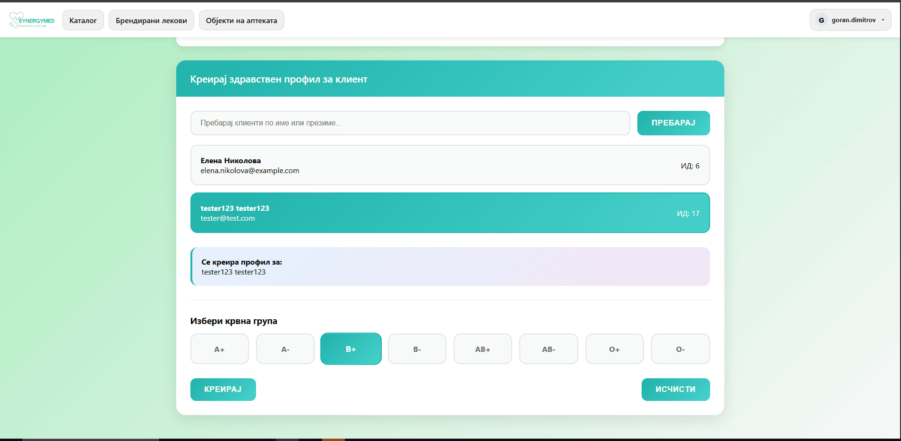Click the SynergyMed logo
This screenshot has width=901, height=441.
[x=32, y=20]
